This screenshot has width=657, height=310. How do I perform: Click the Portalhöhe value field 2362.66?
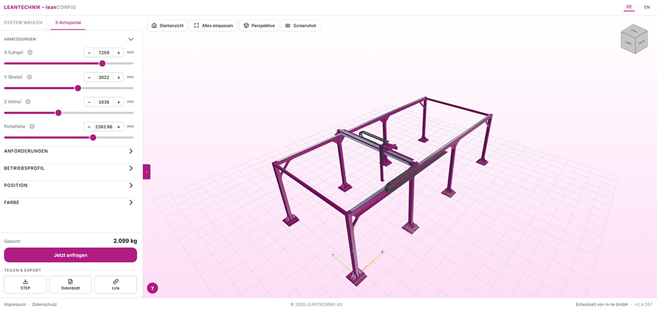[x=104, y=126]
